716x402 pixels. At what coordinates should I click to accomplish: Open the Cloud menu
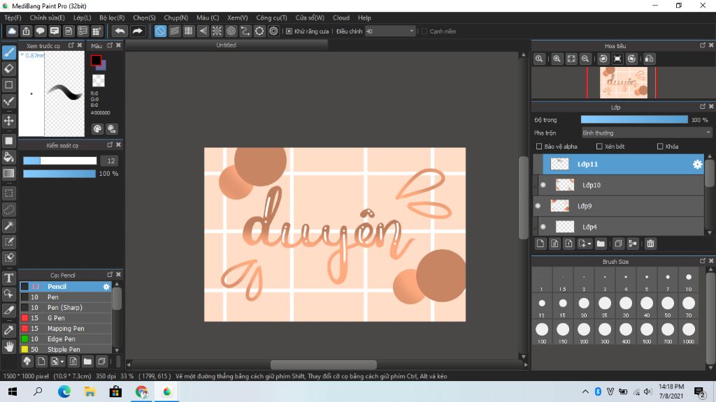pos(341,17)
